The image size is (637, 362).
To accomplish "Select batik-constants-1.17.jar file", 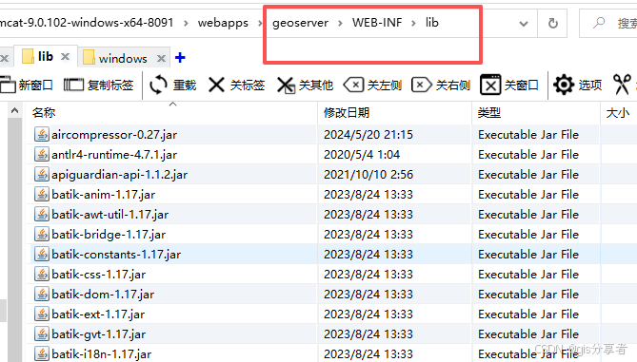I will (x=116, y=255).
